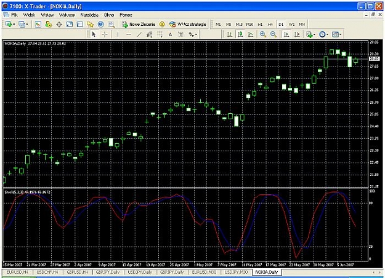Click the blue help question-mark icon
This screenshot has width=385, height=278.
click(x=101, y=24)
